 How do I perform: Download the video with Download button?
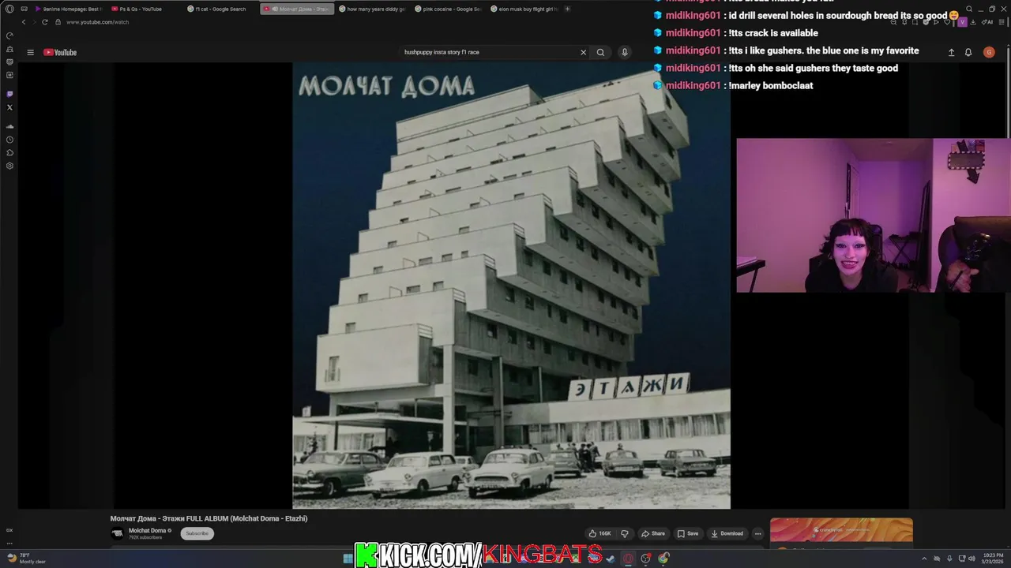727,533
